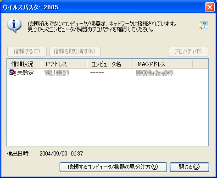
Task: Click the detection date 2004/09/03 06:37
Action: click(61, 154)
